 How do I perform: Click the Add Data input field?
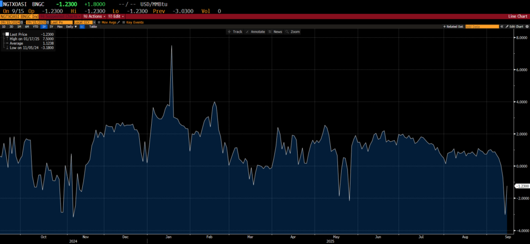click(x=481, y=26)
